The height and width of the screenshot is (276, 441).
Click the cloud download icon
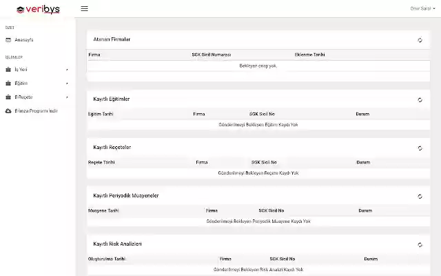point(8,111)
